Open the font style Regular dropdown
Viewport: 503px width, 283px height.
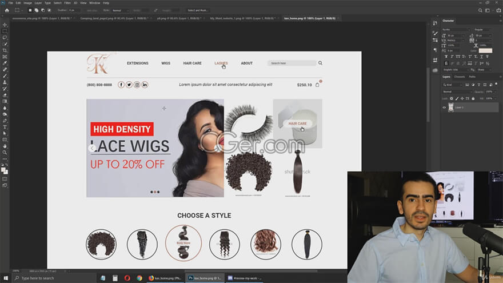[483, 30]
